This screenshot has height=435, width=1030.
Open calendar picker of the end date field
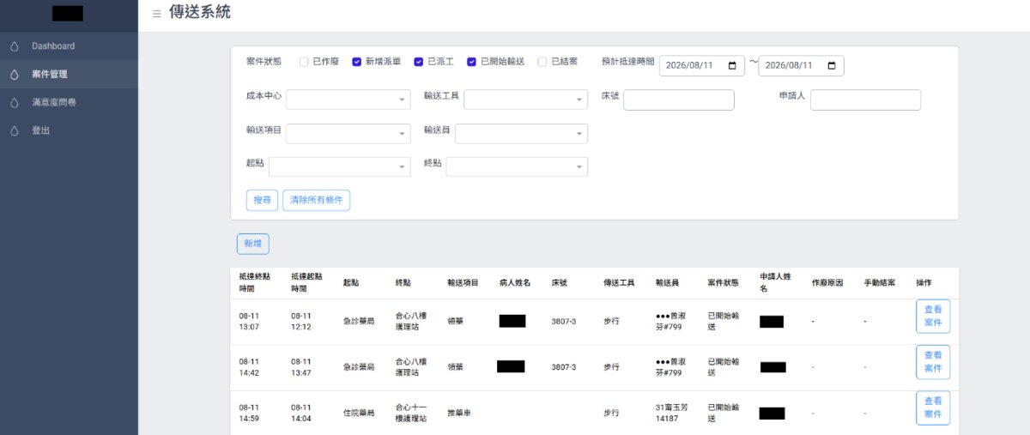(832, 66)
